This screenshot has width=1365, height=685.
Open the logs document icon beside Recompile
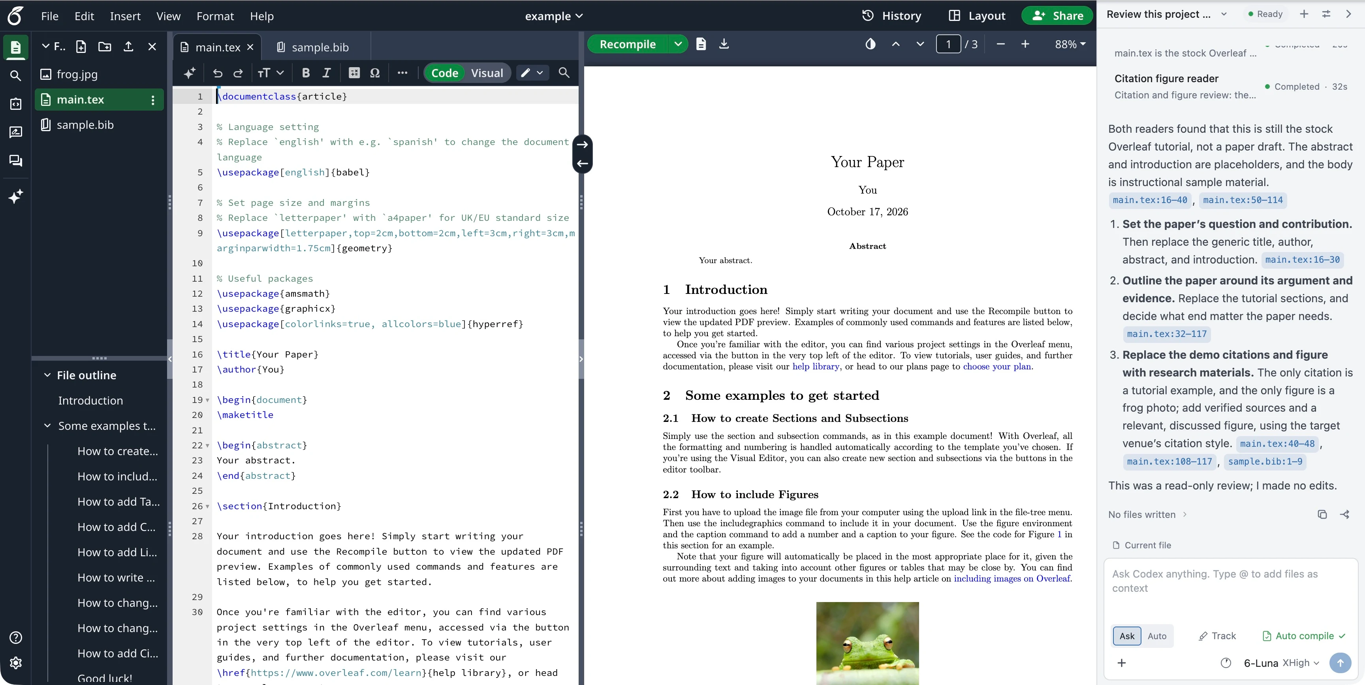point(701,44)
